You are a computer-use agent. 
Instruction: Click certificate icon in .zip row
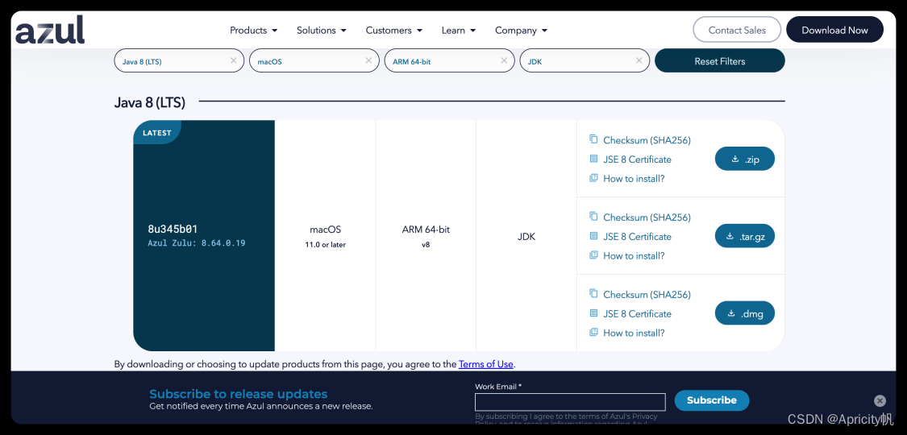click(593, 158)
